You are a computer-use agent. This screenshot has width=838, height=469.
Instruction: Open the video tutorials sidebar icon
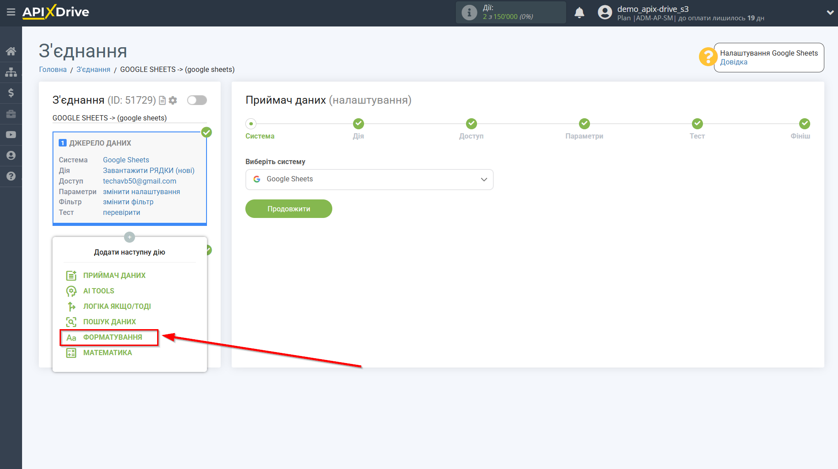11,135
